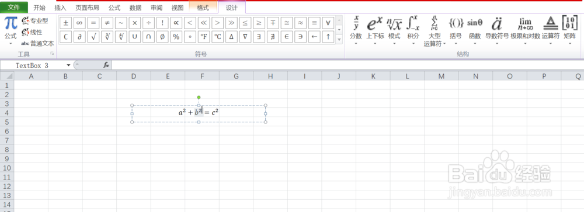Image resolution: width=584 pixels, height=212 pixels.
Task: Open the 根式 radical structure menu
Action: 394,30
